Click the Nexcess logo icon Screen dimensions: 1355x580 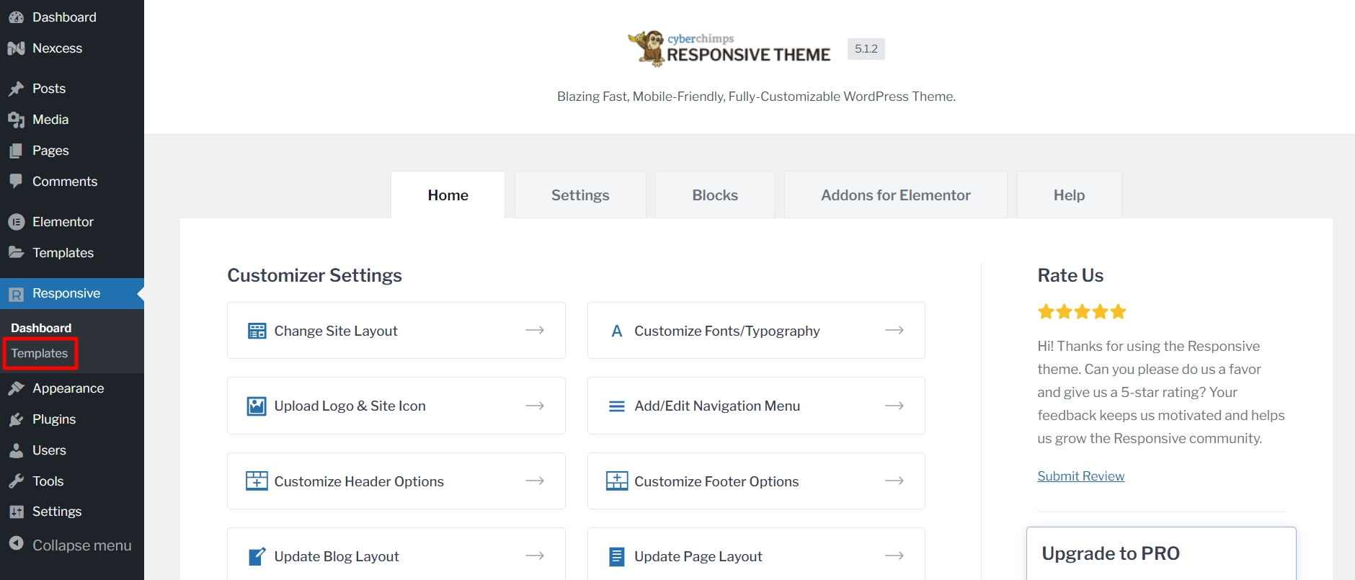(x=16, y=48)
